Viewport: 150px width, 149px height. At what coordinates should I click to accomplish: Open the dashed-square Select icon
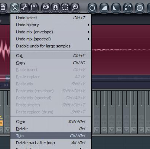(x=65, y=8)
